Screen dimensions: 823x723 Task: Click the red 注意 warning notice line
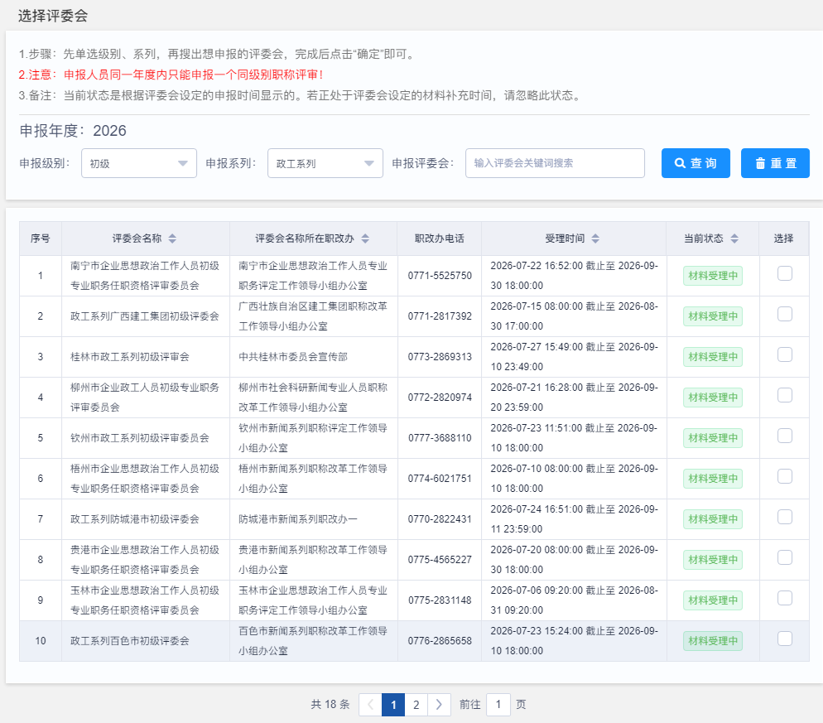pos(171,75)
